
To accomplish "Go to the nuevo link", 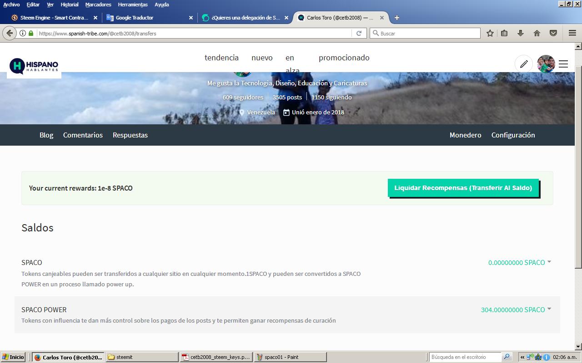I will (x=262, y=58).
